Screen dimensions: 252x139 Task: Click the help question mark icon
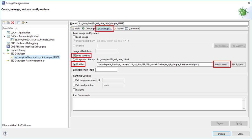pyautogui.click(x=5, y=133)
